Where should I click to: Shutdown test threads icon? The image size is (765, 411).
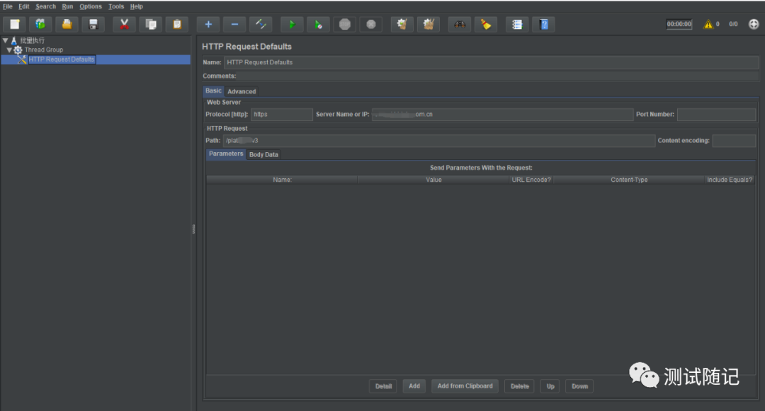pos(371,24)
